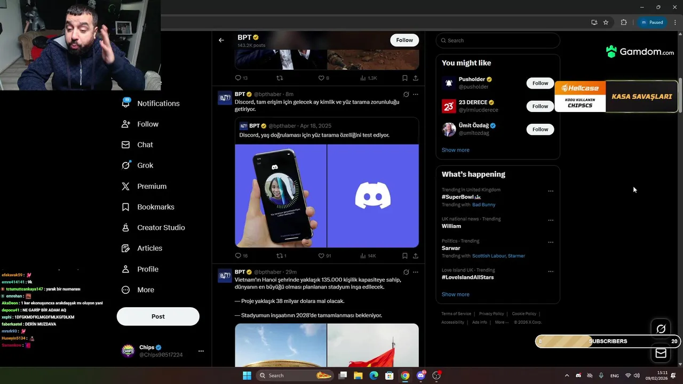Open the Terms of Service link
The image size is (683, 384).
pyautogui.click(x=456, y=314)
